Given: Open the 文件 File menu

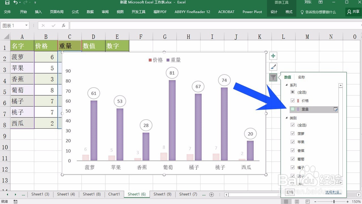Looking at the screenshot, I should 7,12.
